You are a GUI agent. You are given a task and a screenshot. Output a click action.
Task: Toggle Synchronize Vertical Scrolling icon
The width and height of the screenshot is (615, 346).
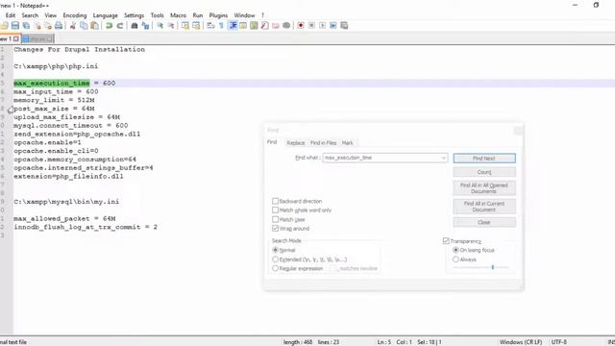tap(185, 26)
